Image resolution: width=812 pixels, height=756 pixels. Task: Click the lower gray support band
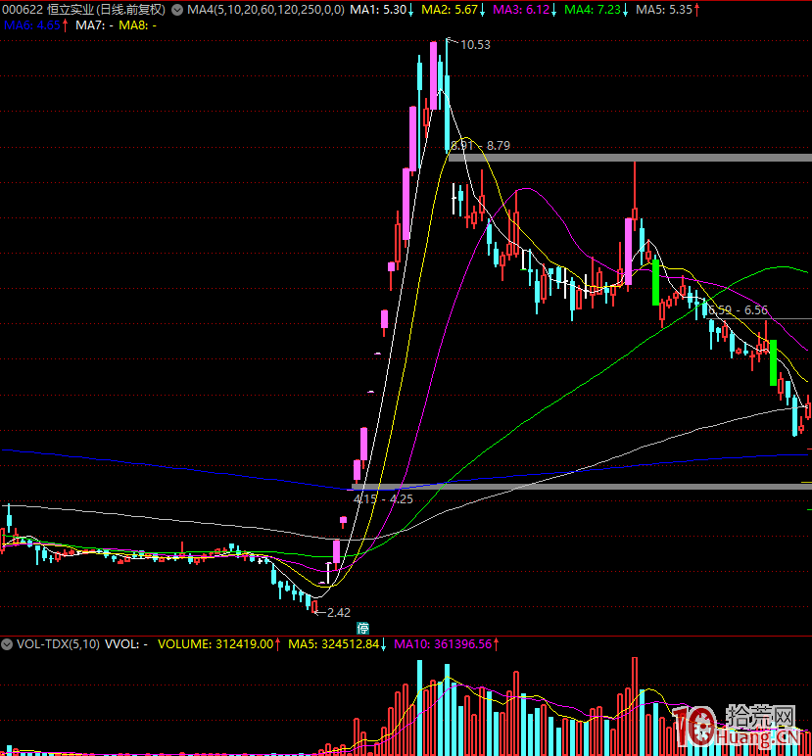(x=582, y=487)
